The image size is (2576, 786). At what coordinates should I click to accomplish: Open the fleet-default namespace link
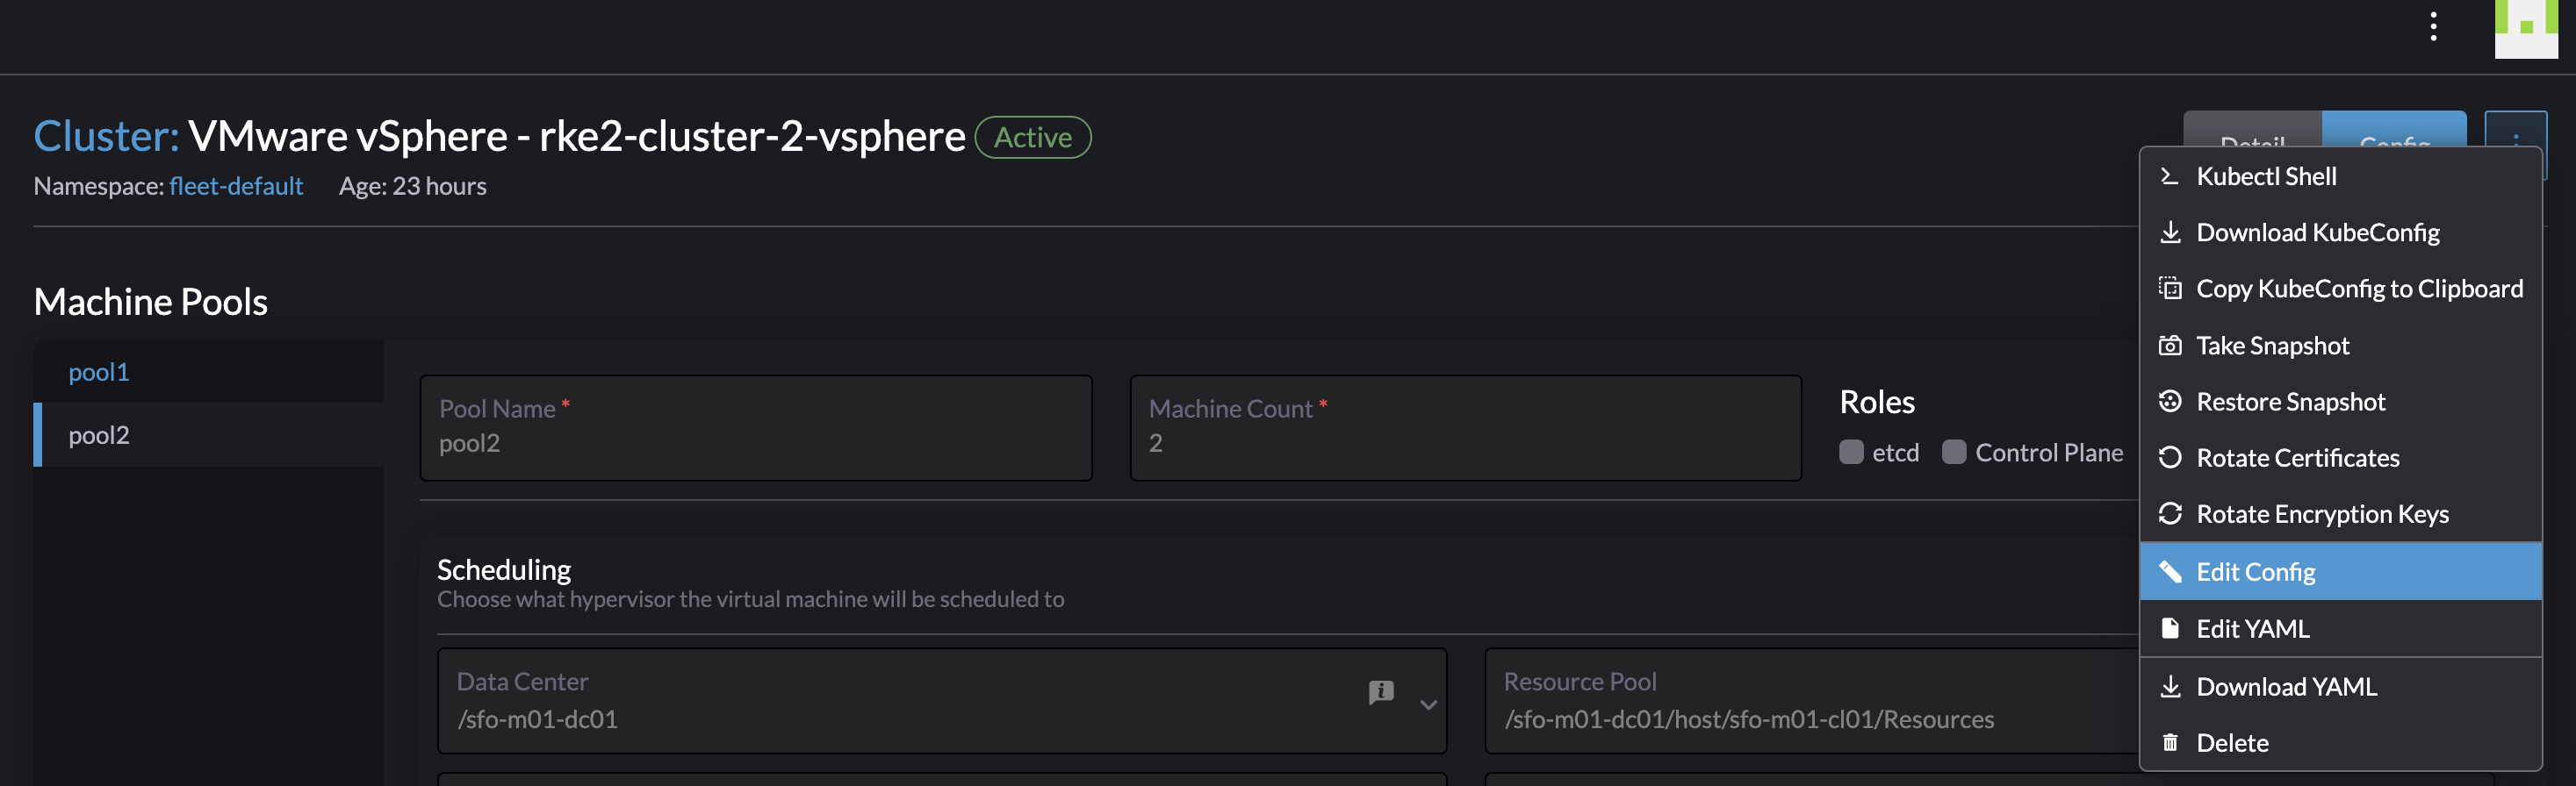[x=236, y=186]
